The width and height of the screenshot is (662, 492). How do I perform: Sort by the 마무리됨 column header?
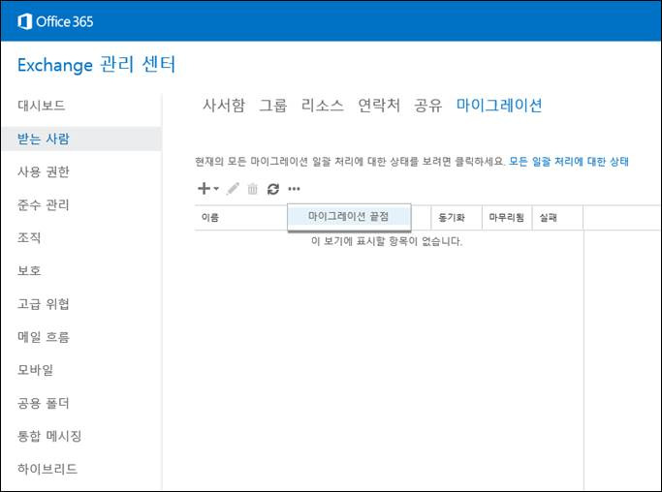point(506,218)
